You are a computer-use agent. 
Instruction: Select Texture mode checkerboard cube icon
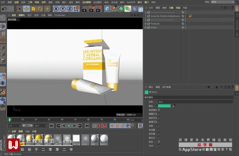pos(3,33)
